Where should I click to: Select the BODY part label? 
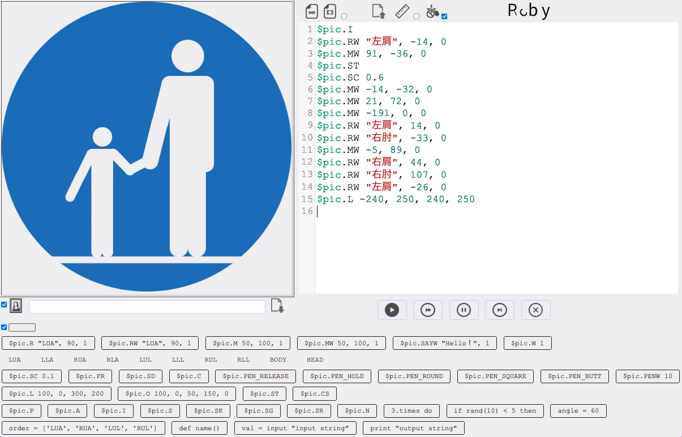(278, 360)
